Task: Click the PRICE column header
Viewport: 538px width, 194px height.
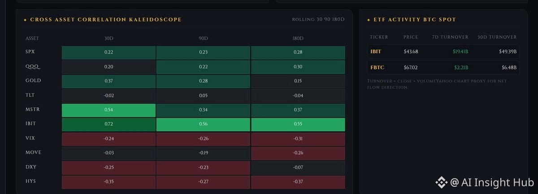Action: pyautogui.click(x=411, y=37)
